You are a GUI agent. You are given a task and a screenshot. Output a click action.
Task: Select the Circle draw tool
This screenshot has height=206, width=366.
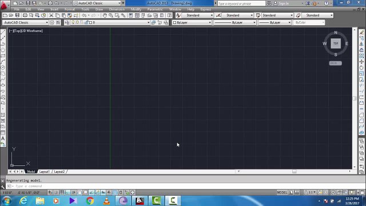3,68
